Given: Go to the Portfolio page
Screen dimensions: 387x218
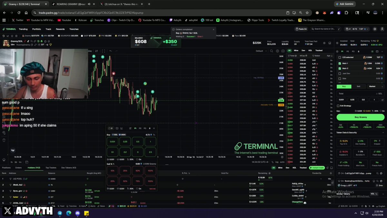Looking at the screenshot, I should [x=36, y=29].
